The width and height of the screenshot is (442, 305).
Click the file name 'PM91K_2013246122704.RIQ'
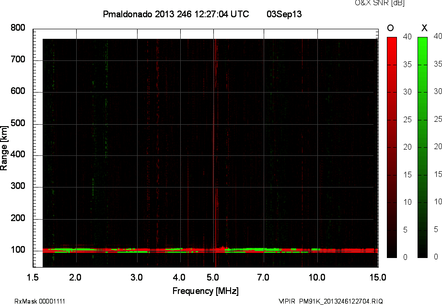341,301
